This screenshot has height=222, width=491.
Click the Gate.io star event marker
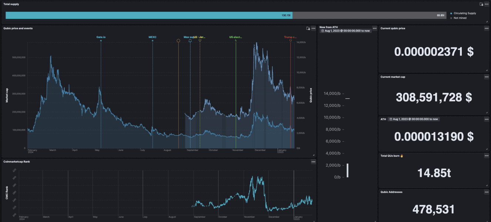point(101,41)
